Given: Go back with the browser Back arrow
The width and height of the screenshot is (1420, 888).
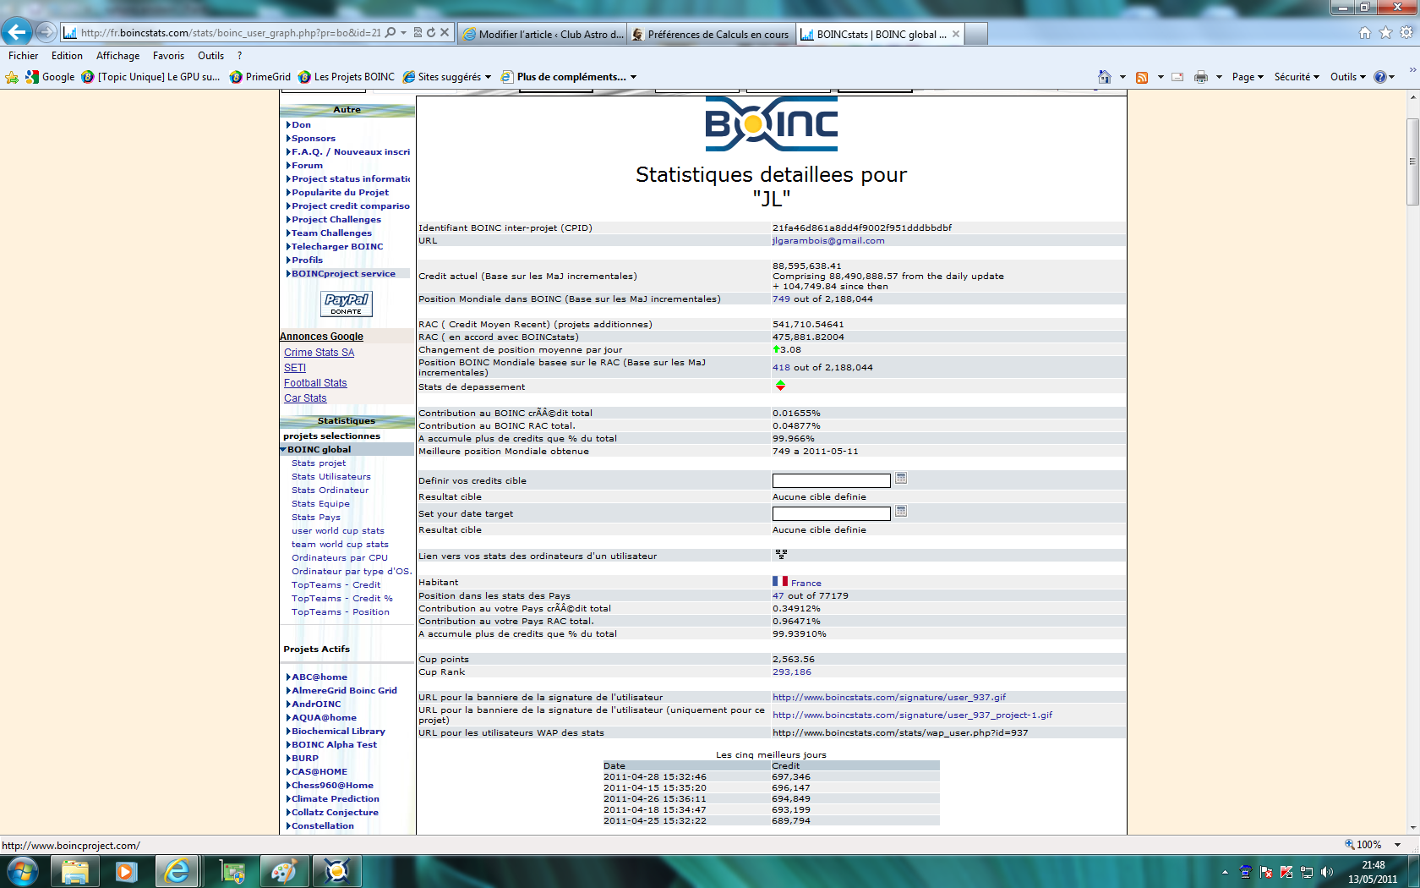Looking at the screenshot, I should tap(17, 32).
